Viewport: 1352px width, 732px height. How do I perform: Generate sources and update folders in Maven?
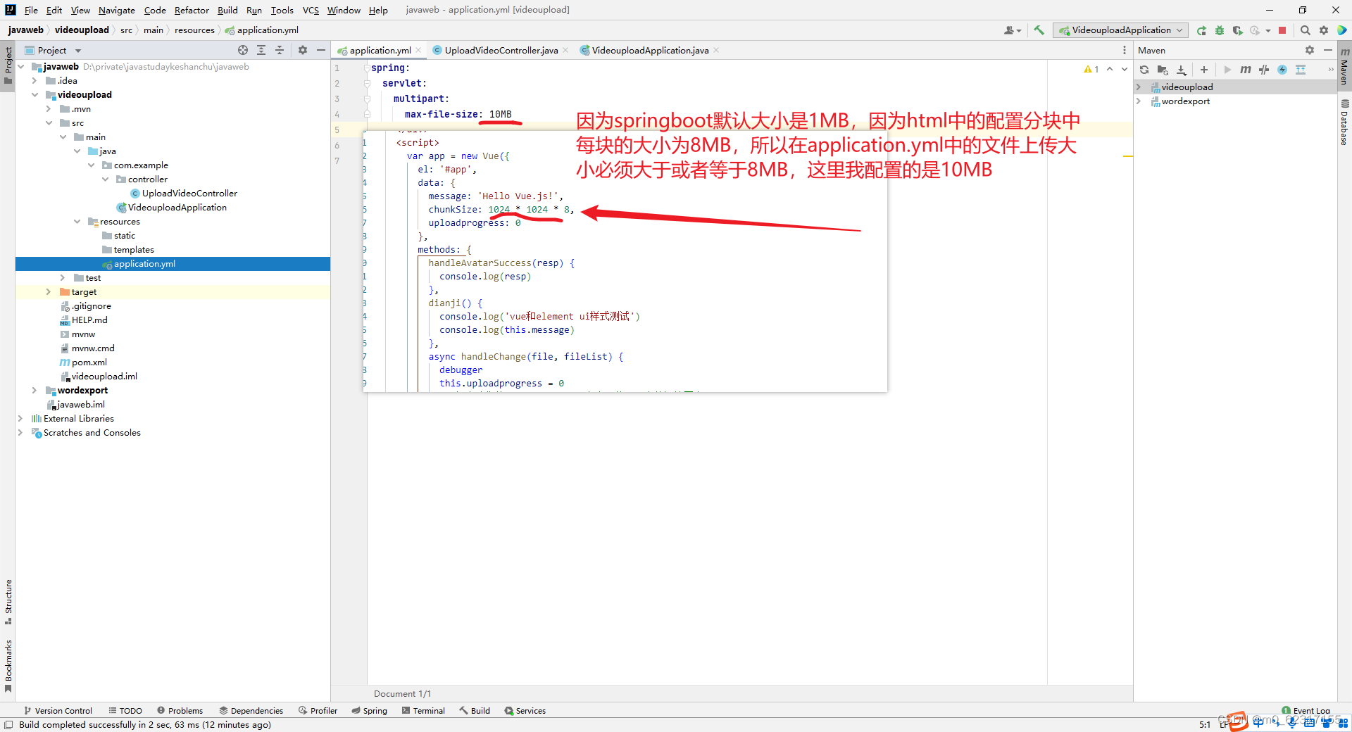tap(1163, 70)
